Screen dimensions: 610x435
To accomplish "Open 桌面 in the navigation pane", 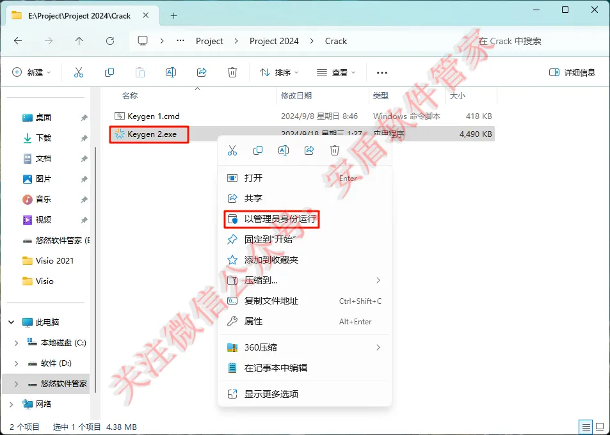I will pos(43,118).
